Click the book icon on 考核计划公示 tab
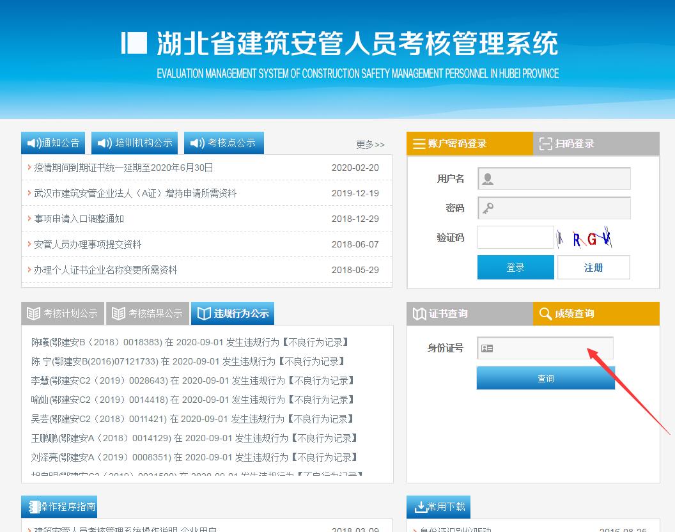675x532 pixels. [34, 313]
